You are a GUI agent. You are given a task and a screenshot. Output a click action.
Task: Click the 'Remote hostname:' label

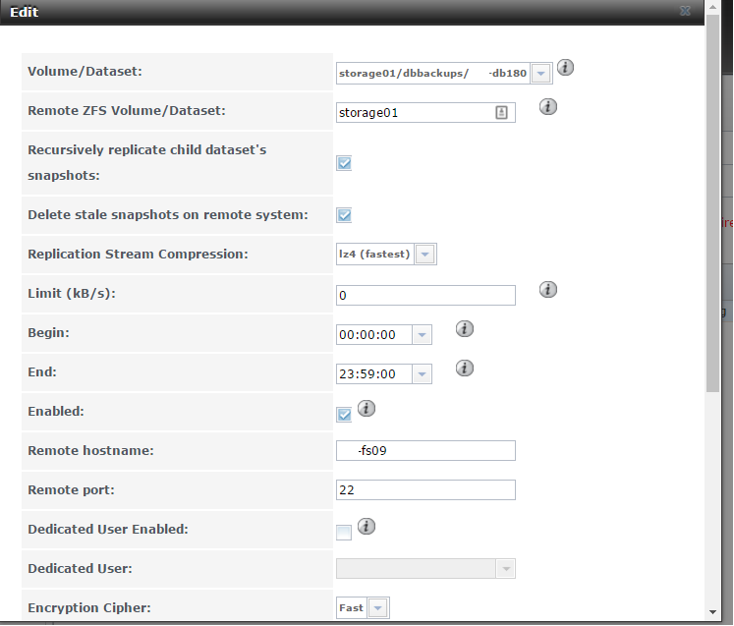(90, 450)
